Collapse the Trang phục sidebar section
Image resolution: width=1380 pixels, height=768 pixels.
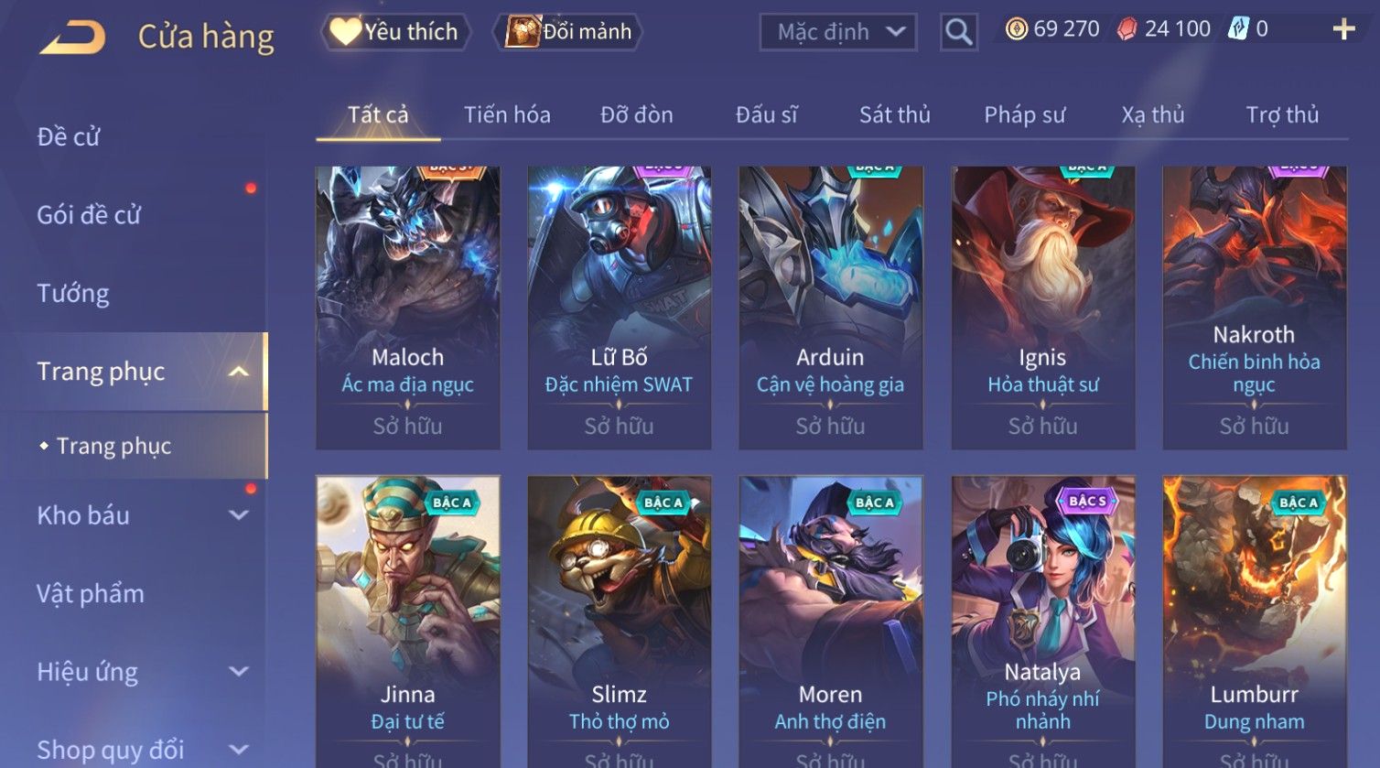[x=239, y=372]
